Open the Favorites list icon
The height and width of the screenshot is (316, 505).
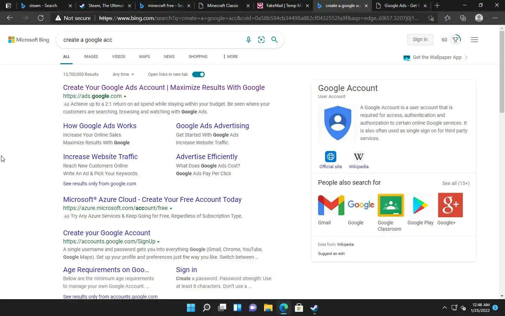pyautogui.click(x=447, y=18)
